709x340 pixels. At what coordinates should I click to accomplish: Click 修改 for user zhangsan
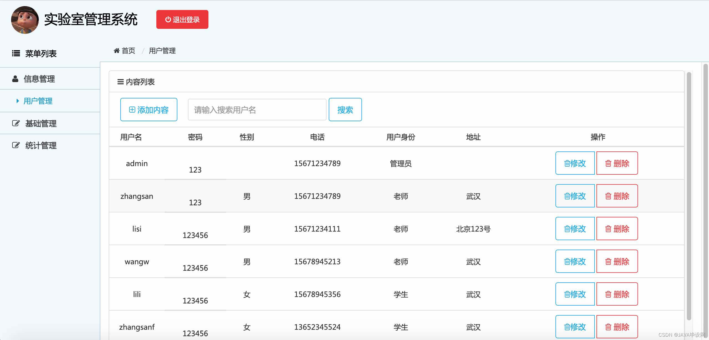pos(575,196)
